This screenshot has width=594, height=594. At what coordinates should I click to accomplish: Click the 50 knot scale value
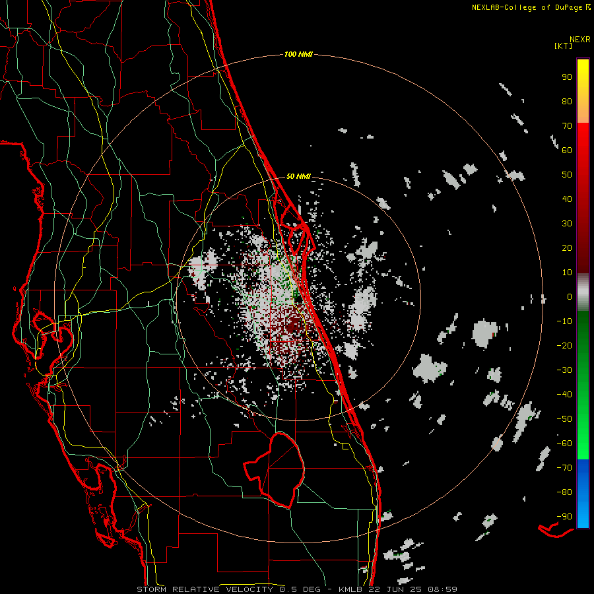point(567,174)
